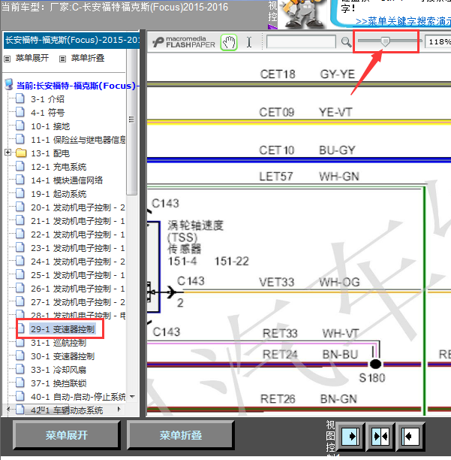Expand the 13-1 配电 tree folder
This screenshot has height=460, width=451.
coord(8,153)
